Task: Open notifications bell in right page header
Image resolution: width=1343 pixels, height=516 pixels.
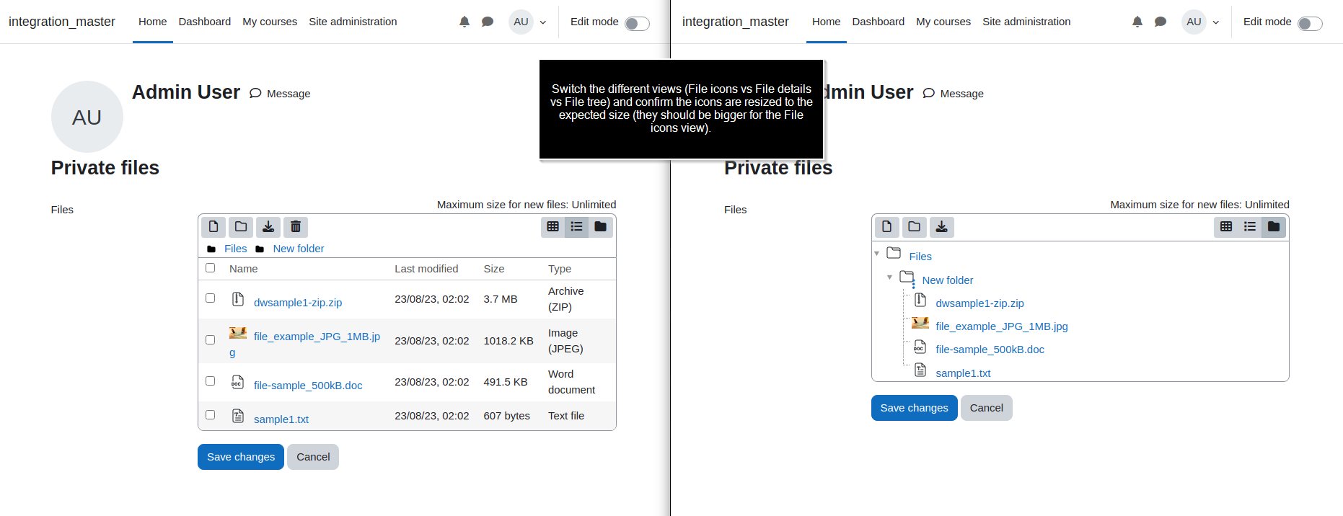Action: [x=1137, y=22]
